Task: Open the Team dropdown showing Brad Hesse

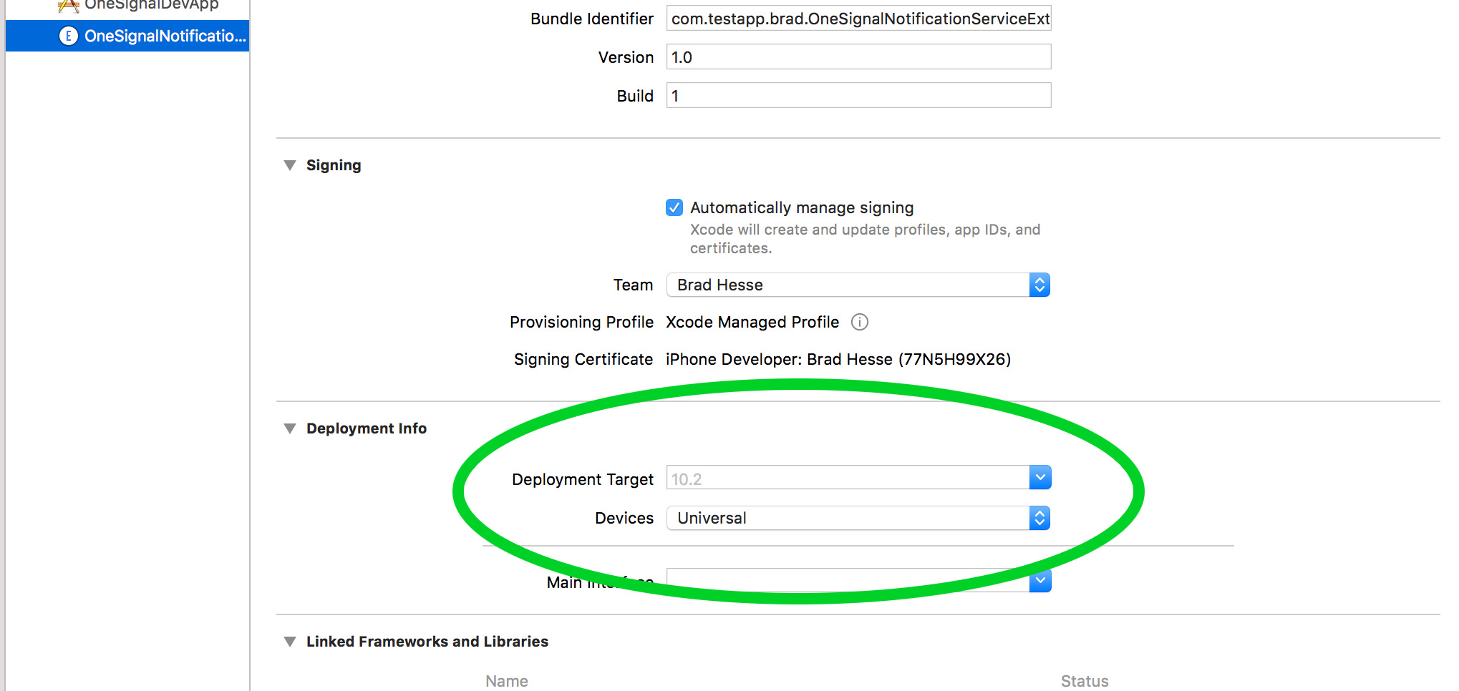Action: [x=858, y=285]
